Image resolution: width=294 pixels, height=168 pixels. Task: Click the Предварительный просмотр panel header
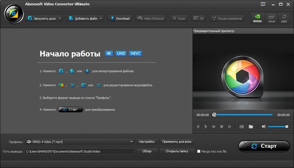tap(243, 31)
